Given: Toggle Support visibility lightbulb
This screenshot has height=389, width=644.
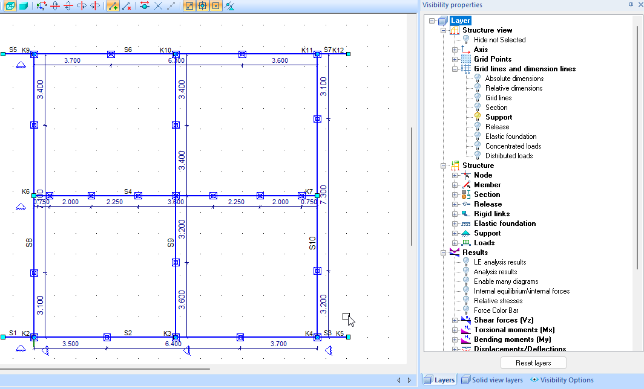Looking at the screenshot, I should pos(478,117).
